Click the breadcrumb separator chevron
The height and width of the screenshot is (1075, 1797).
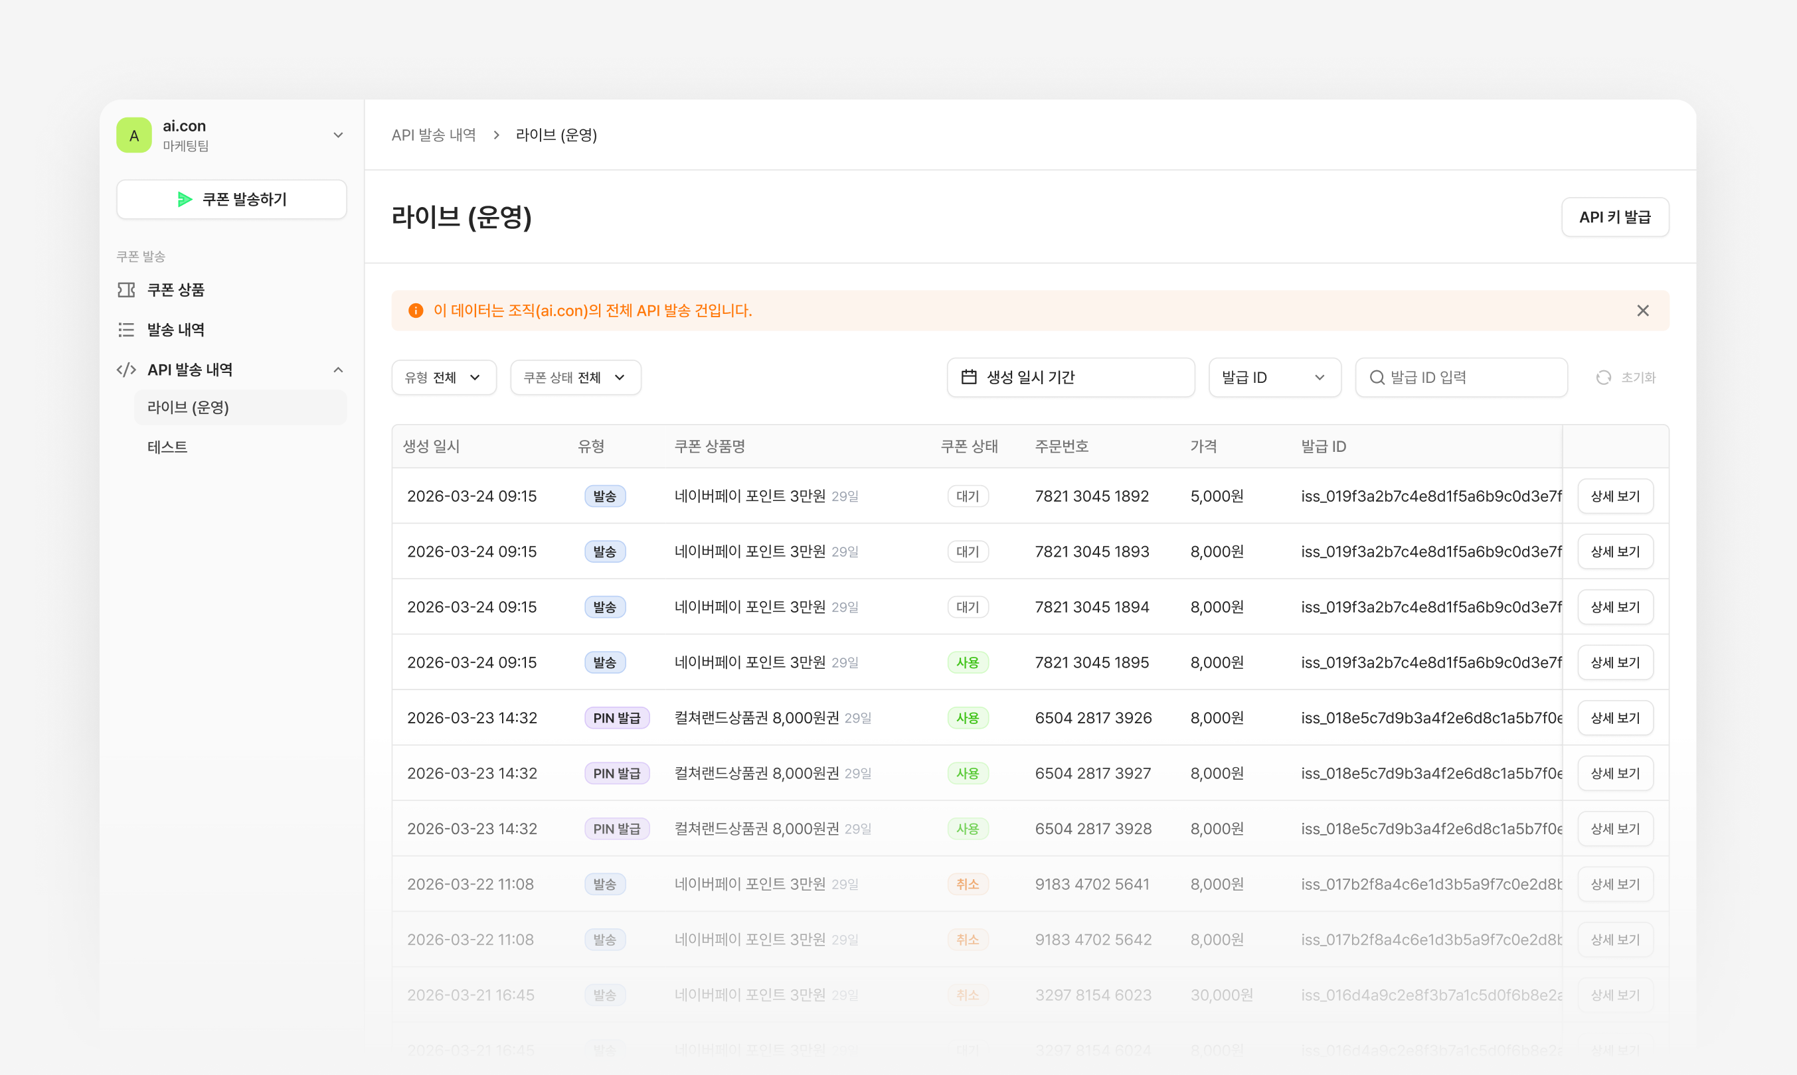point(496,135)
